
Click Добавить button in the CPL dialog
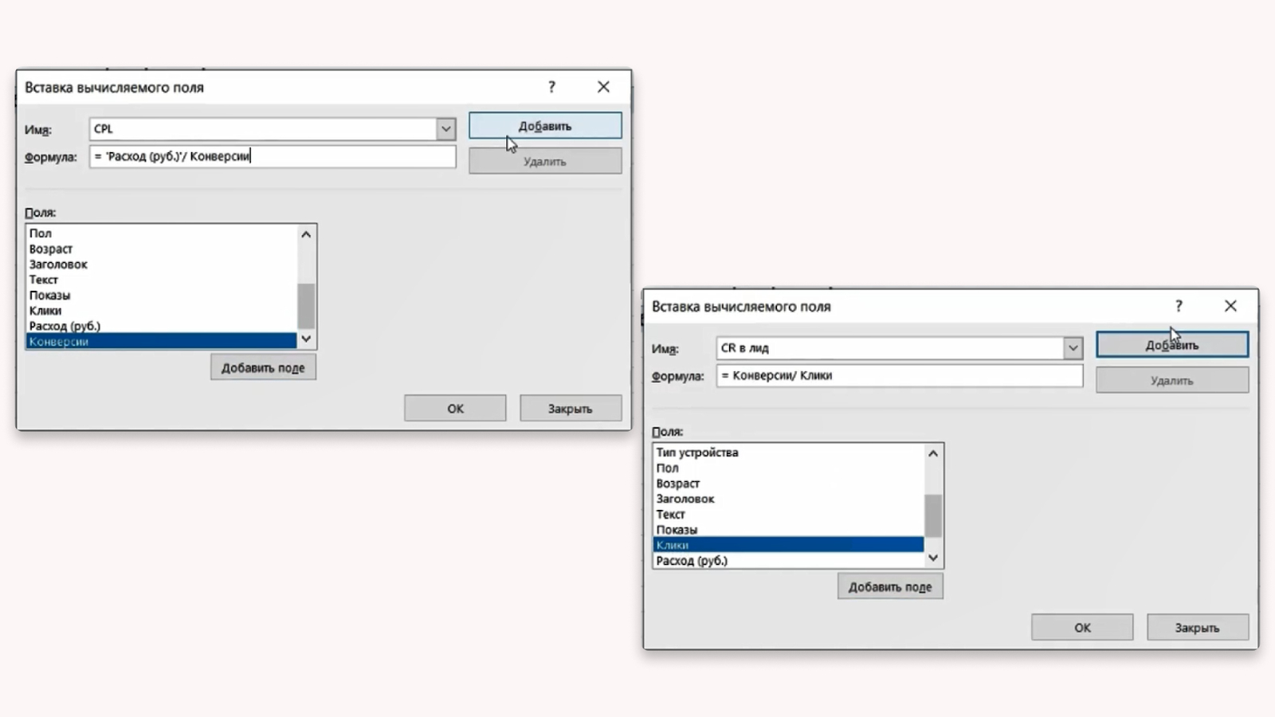[x=545, y=126]
